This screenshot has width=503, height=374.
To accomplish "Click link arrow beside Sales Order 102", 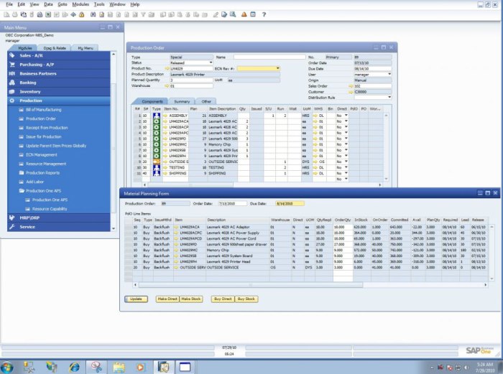I will tap(351, 86).
